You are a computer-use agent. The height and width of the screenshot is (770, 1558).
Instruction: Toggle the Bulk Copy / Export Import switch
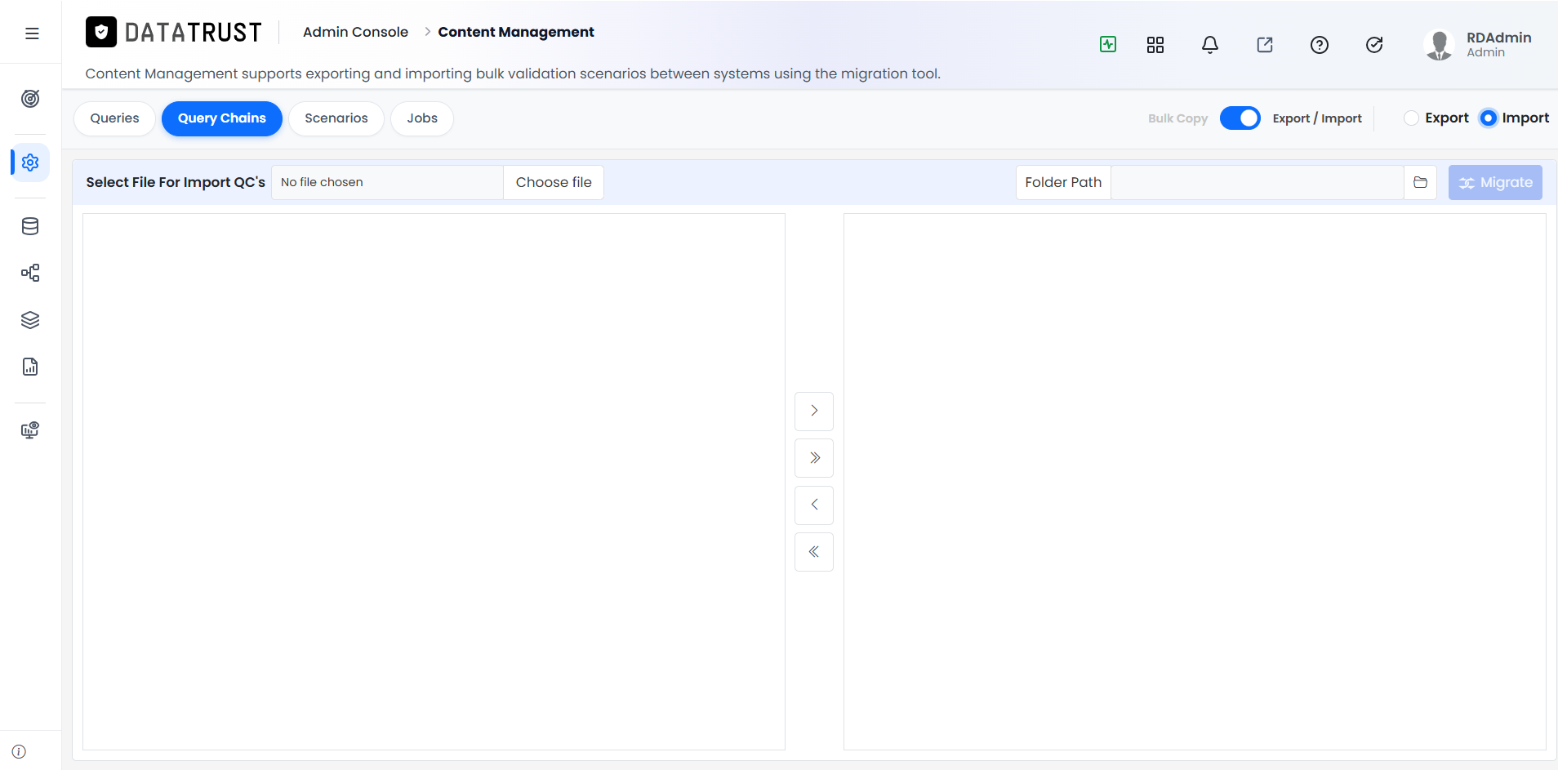coord(1240,118)
